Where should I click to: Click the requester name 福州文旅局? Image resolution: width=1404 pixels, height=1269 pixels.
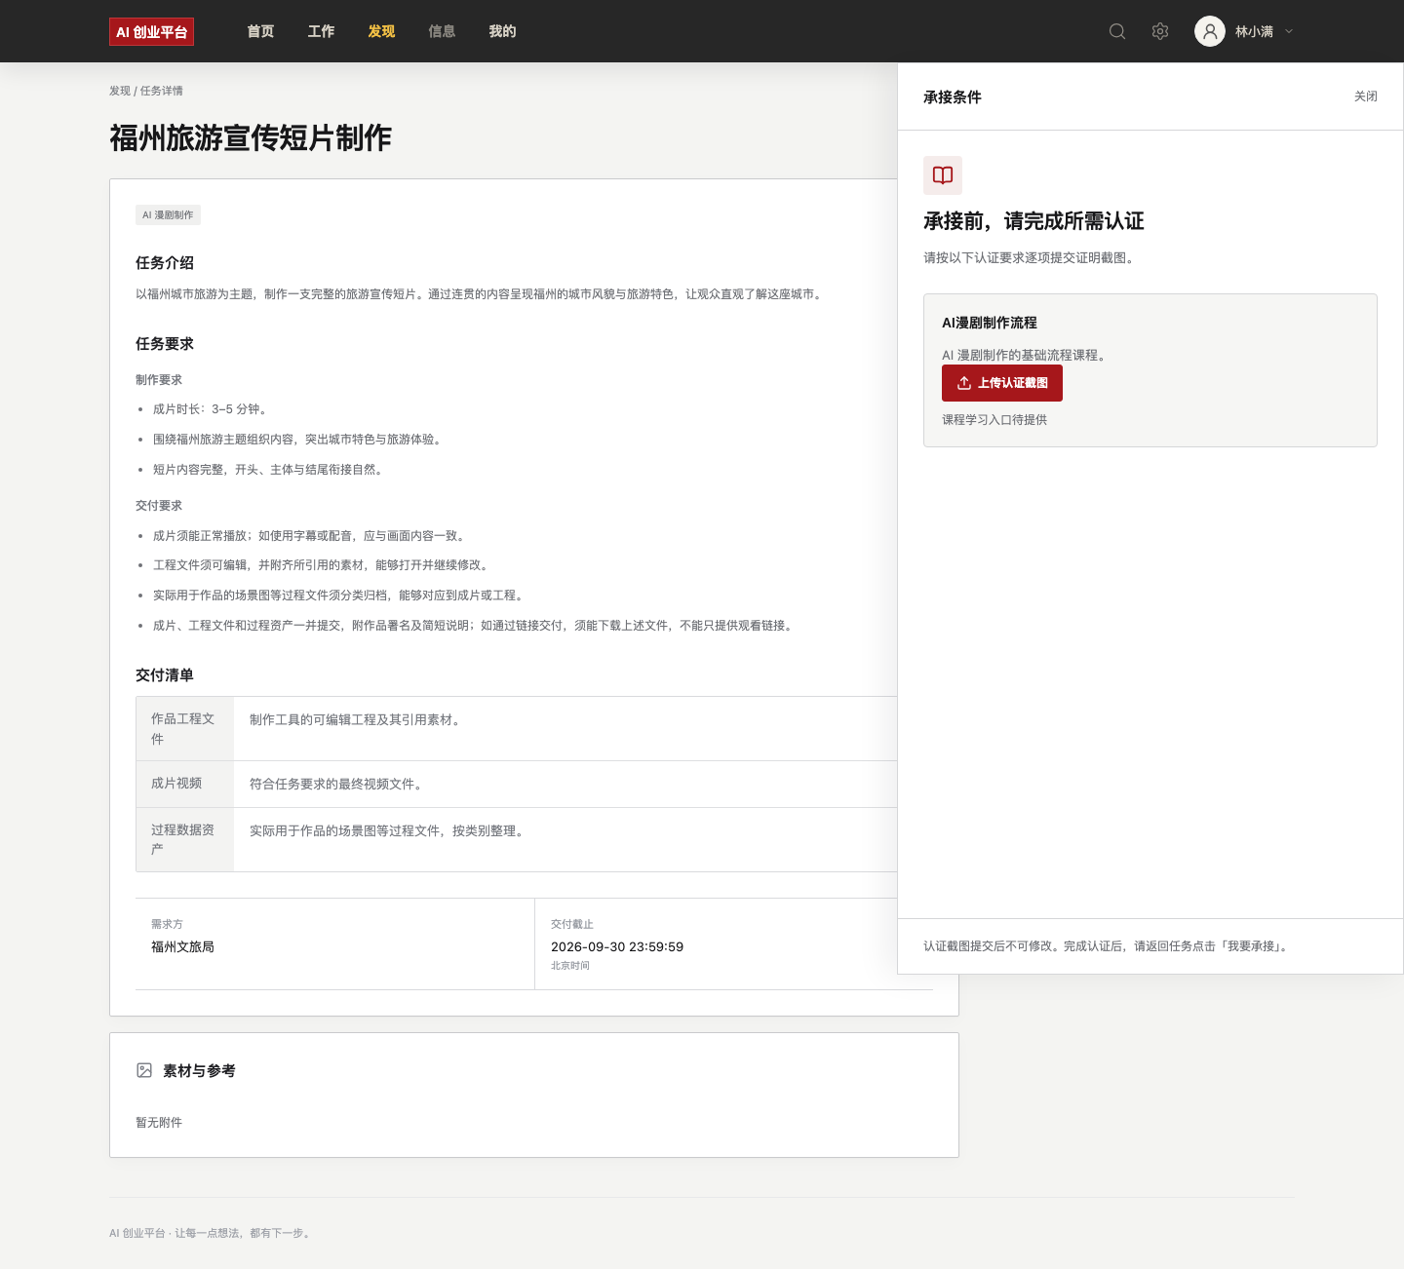click(x=182, y=946)
